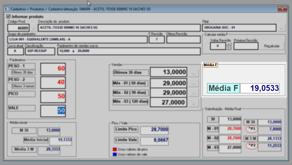Click the substitution 30 value 13,0000
The width and height of the screenshot is (292, 165).
tap(230, 120)
